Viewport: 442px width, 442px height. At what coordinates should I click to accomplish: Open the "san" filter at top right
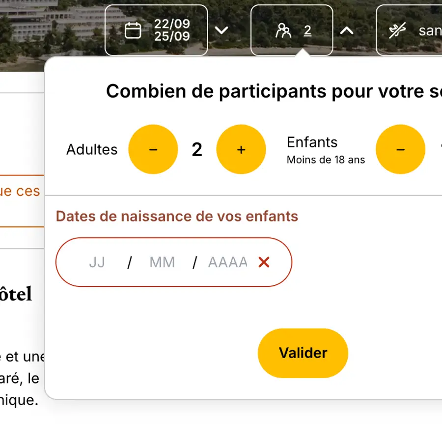[429, 31]
